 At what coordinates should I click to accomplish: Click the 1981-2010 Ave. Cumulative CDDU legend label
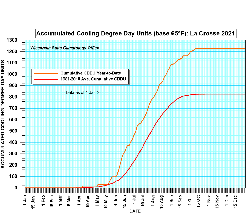(93, 79)
